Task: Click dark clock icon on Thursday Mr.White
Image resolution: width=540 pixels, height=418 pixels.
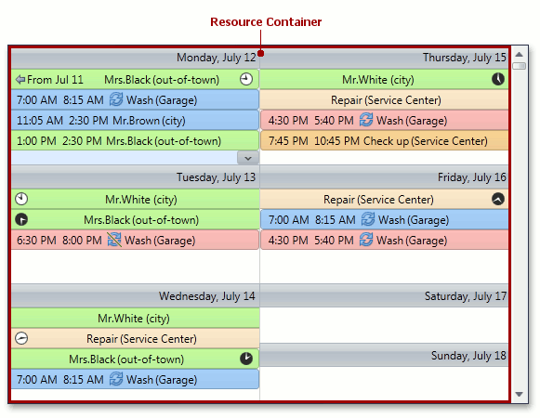Action: [x=498, y=79]
